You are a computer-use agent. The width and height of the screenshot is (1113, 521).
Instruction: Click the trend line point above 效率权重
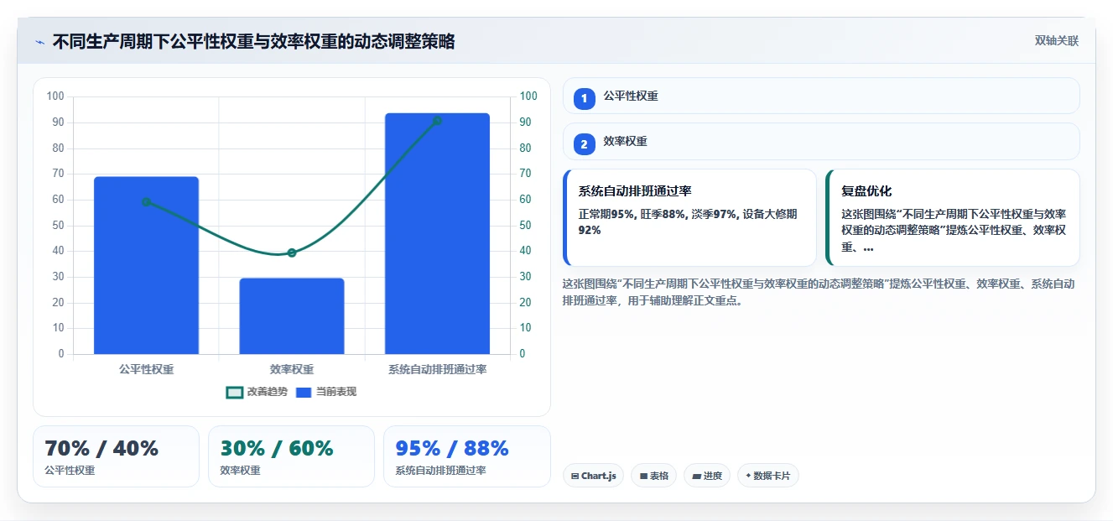[x=292, y=253]
